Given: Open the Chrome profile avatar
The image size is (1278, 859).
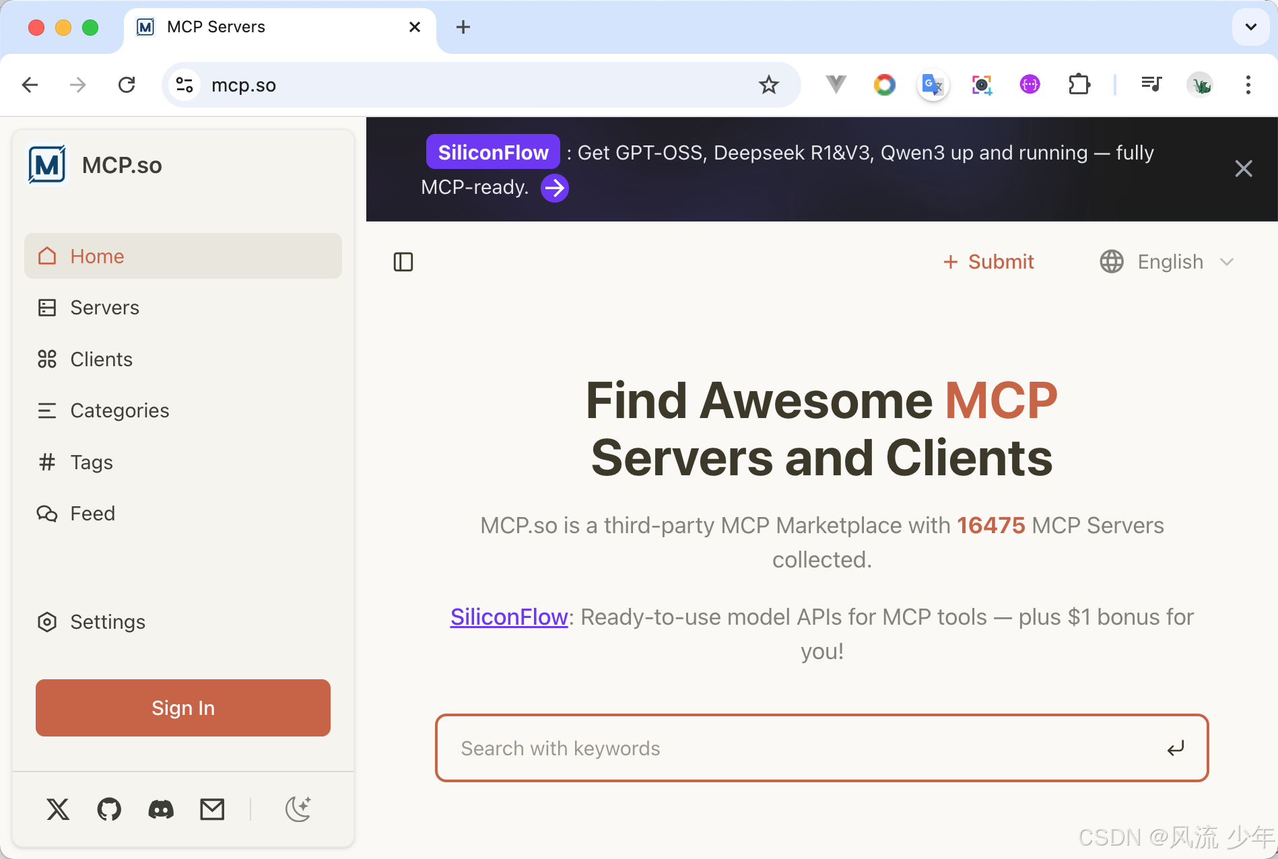Looking at the screenshot, I should [1200, 85].
